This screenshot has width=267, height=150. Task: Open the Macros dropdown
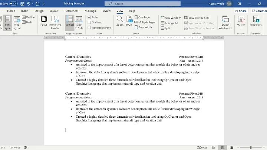click(241, 23)
